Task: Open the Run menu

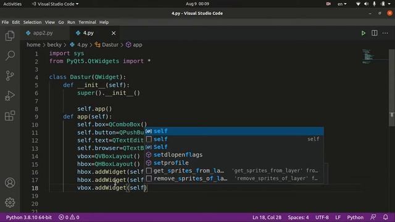Action: tap(71, 22)
